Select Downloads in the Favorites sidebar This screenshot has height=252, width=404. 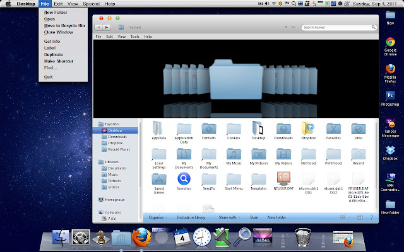(117, 137)
